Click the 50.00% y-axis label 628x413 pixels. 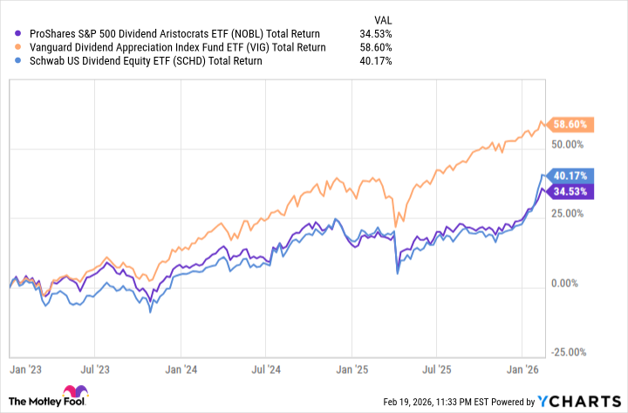pyautogui.click(x=568, y=143)
